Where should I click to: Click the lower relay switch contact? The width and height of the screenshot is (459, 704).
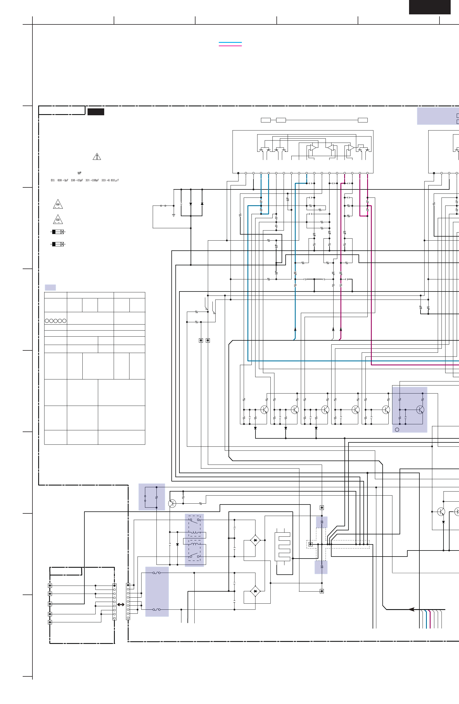coord(194,556)
